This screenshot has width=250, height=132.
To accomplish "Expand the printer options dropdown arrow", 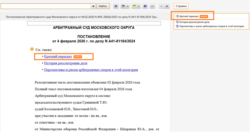I will [128, 6].
